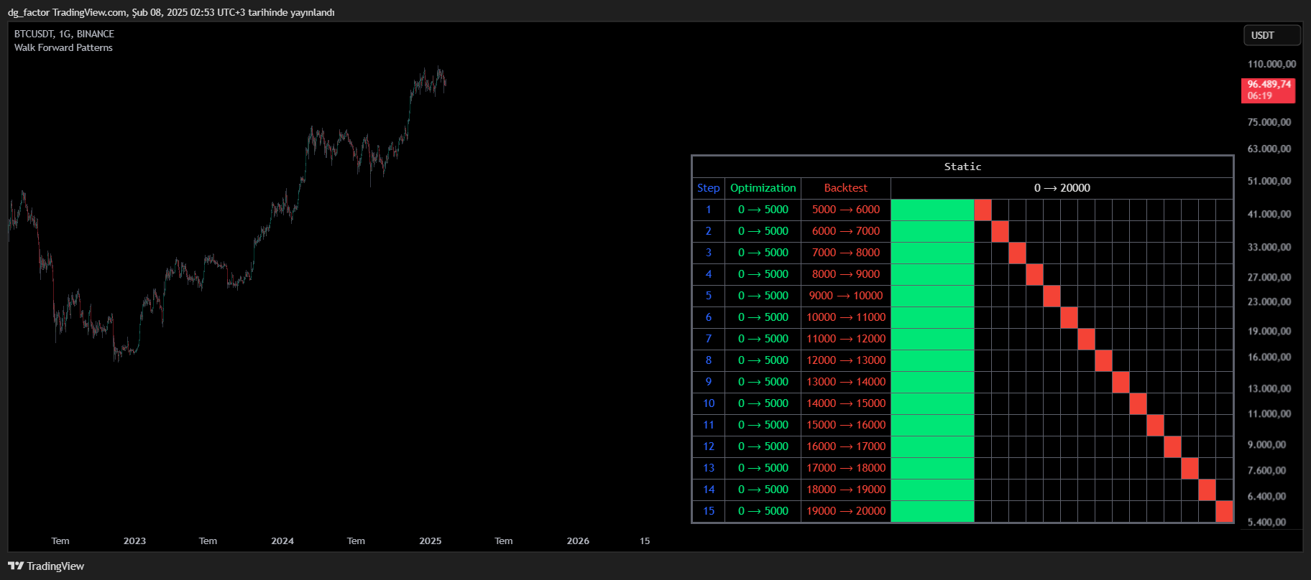Image resolution: width=1311 pixels, height=580 pixels.
Task: Click backtest cell 15000 ⟶ 16000
Action: click(x=846, y=425)
